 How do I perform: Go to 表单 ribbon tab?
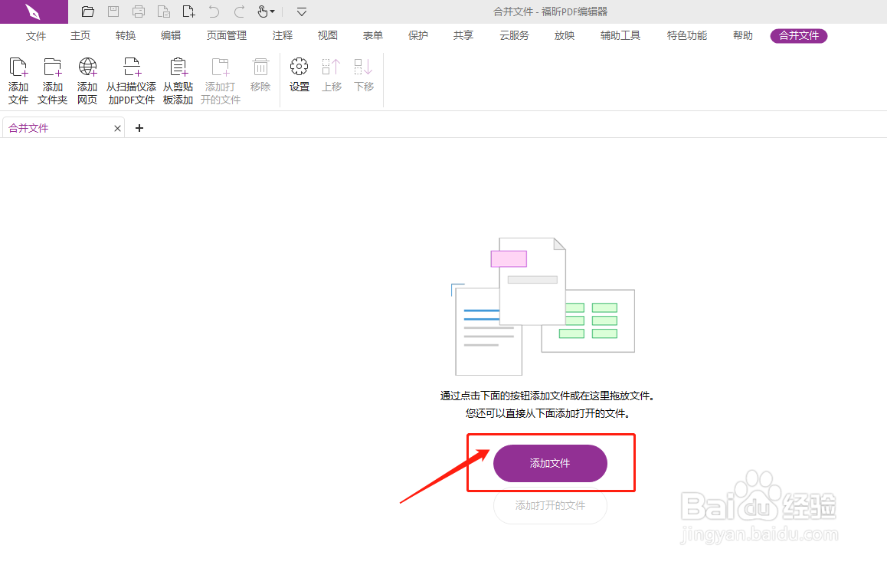[373, 36]
